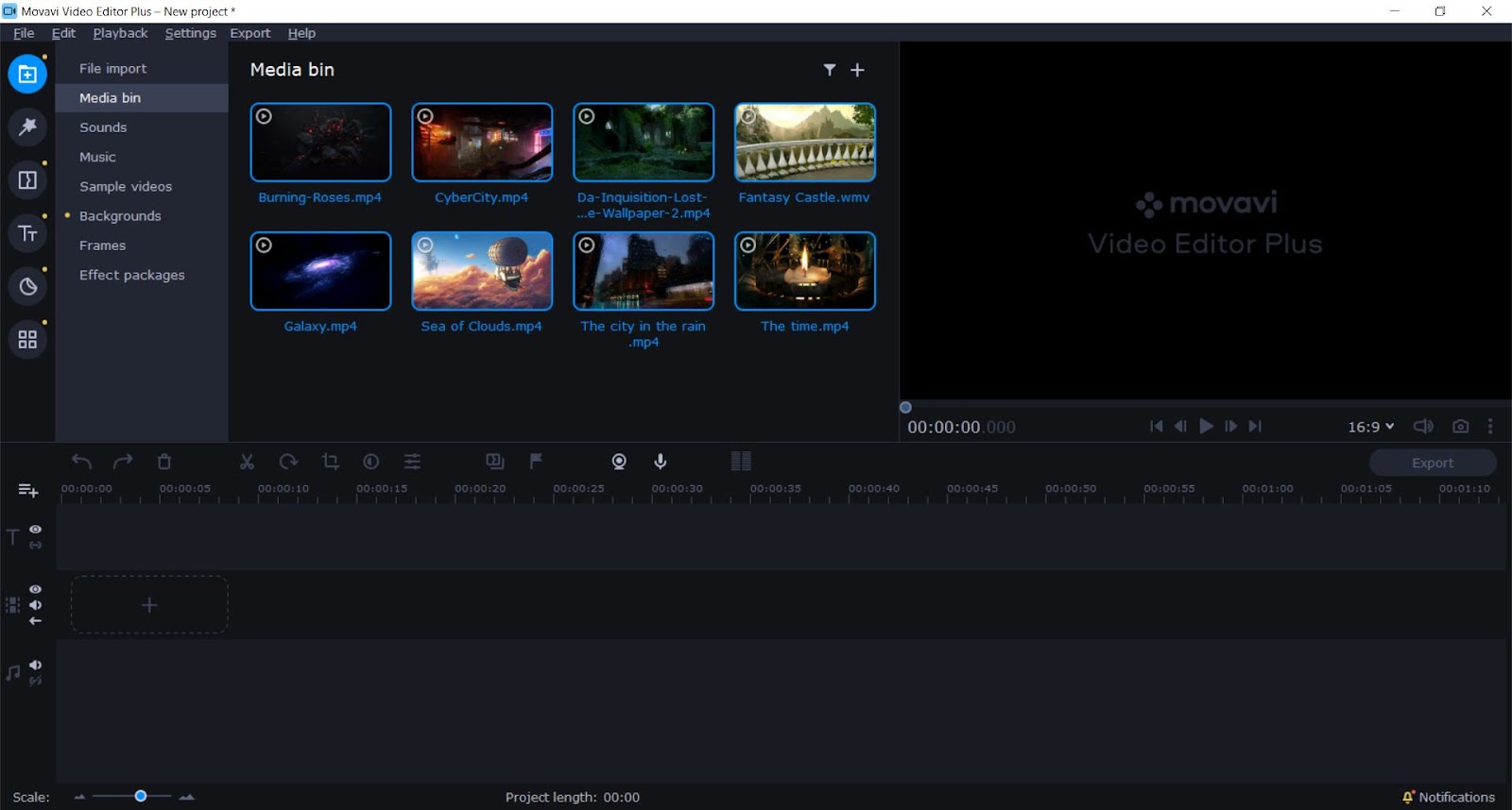Toggle title track visibility eye

click(x=35, y=530)
